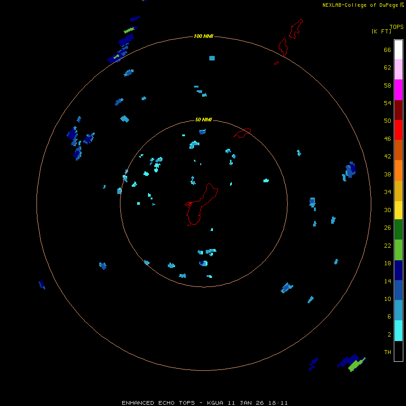The height and width of the screenshot is (406, 406).
Task: Click the square cyan echo below 100 NMI label
Action: [212, 58]
